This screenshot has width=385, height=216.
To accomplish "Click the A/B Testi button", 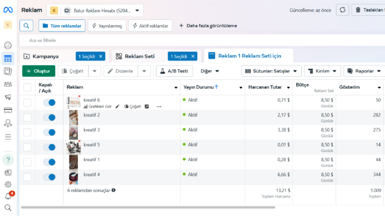I will tap(174, 71).
